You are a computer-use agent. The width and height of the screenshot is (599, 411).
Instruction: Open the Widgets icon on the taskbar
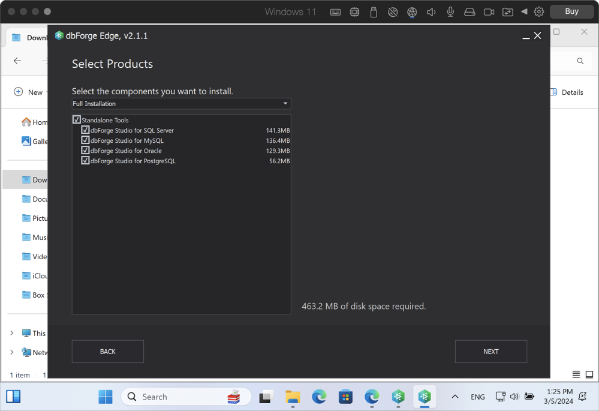[x=13, y=397]
